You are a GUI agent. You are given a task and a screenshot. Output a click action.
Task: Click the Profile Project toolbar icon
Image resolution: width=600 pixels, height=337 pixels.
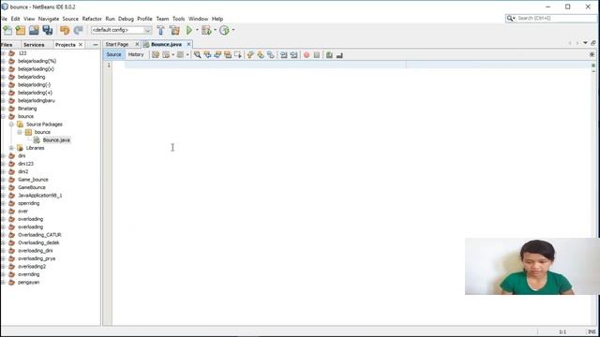(x=224, y=30)
